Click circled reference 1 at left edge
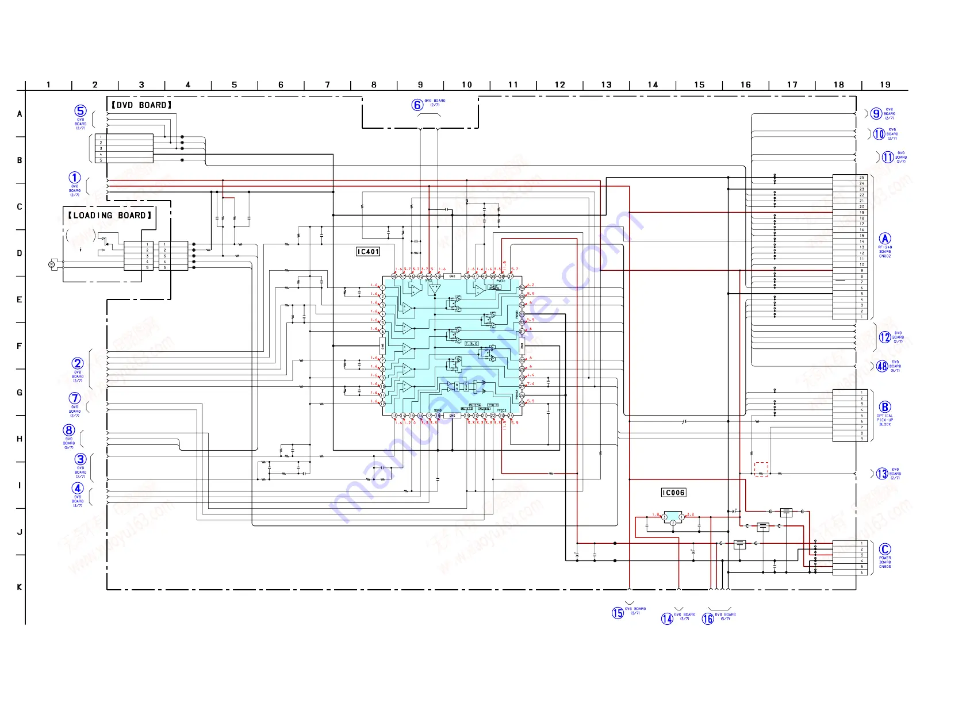966x726 pixels. tap(75, 178)
